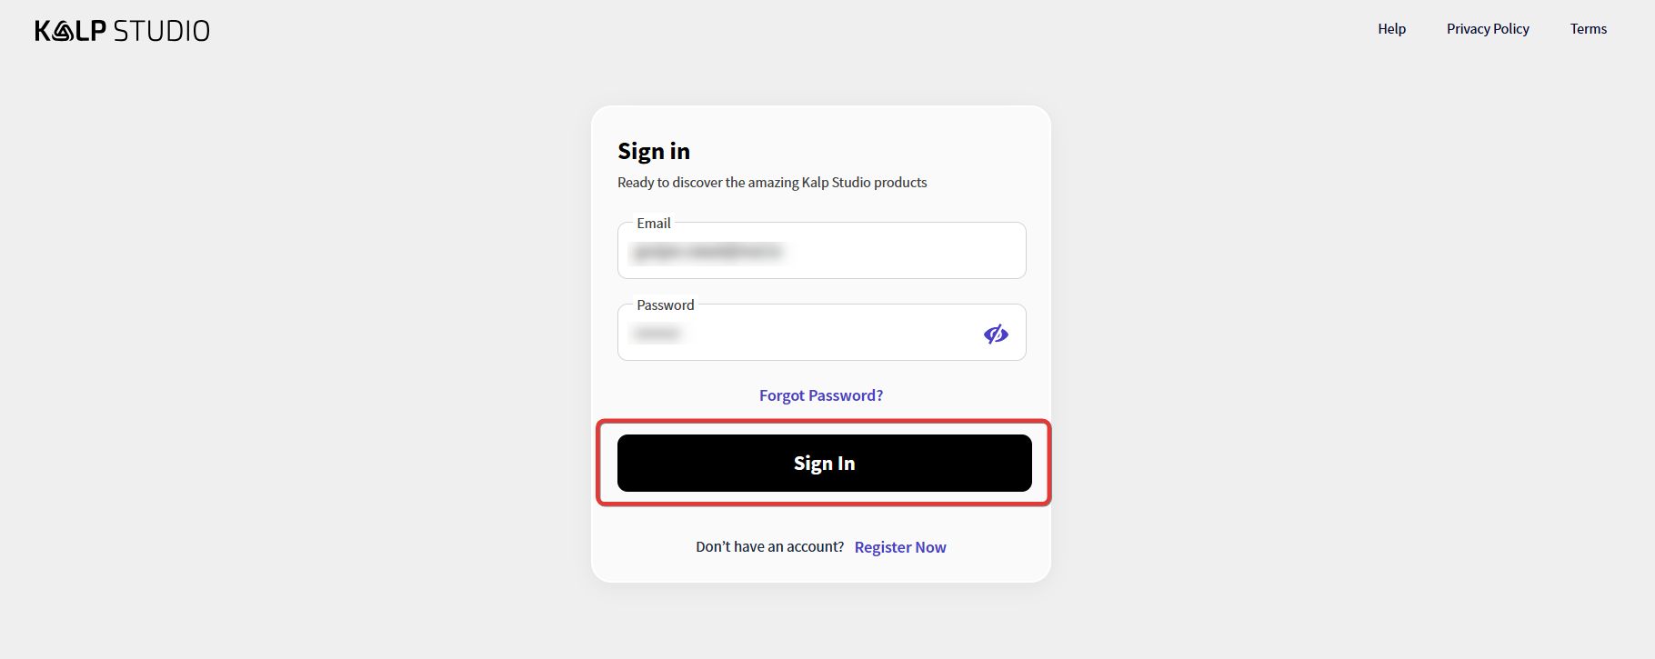Click the Email field label
This screenshot has width=1655, height=659.
[654, 224]
